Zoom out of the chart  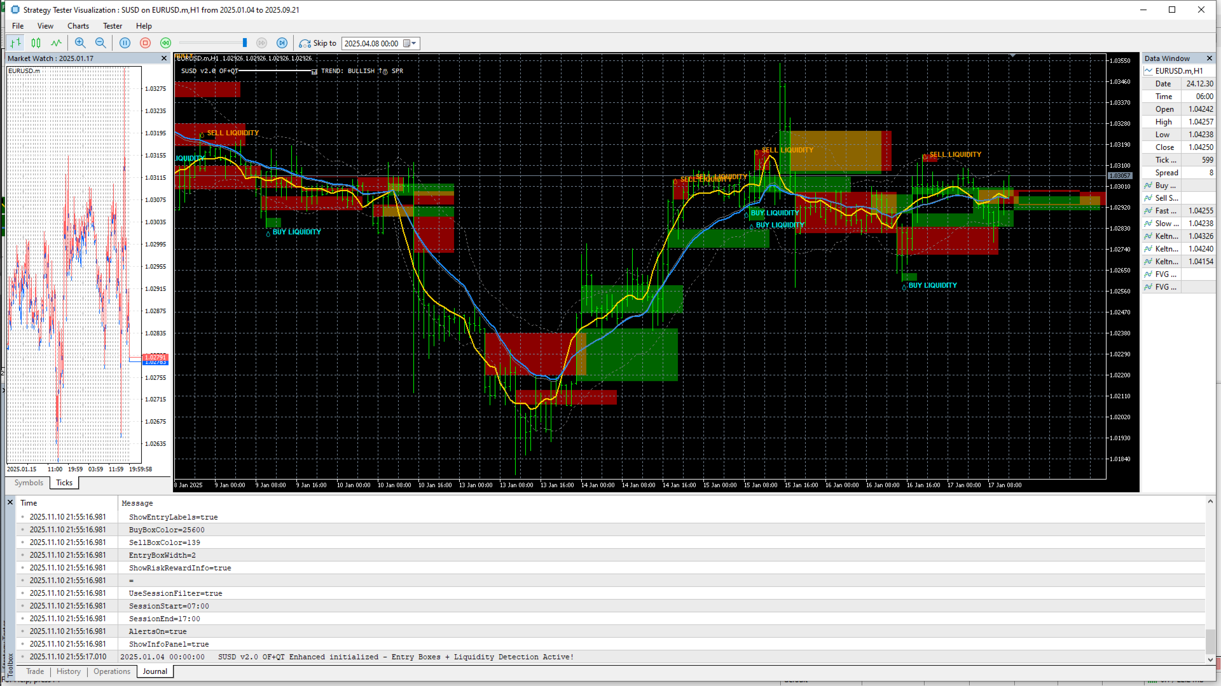pyautogui.click(x=100, y=43)
